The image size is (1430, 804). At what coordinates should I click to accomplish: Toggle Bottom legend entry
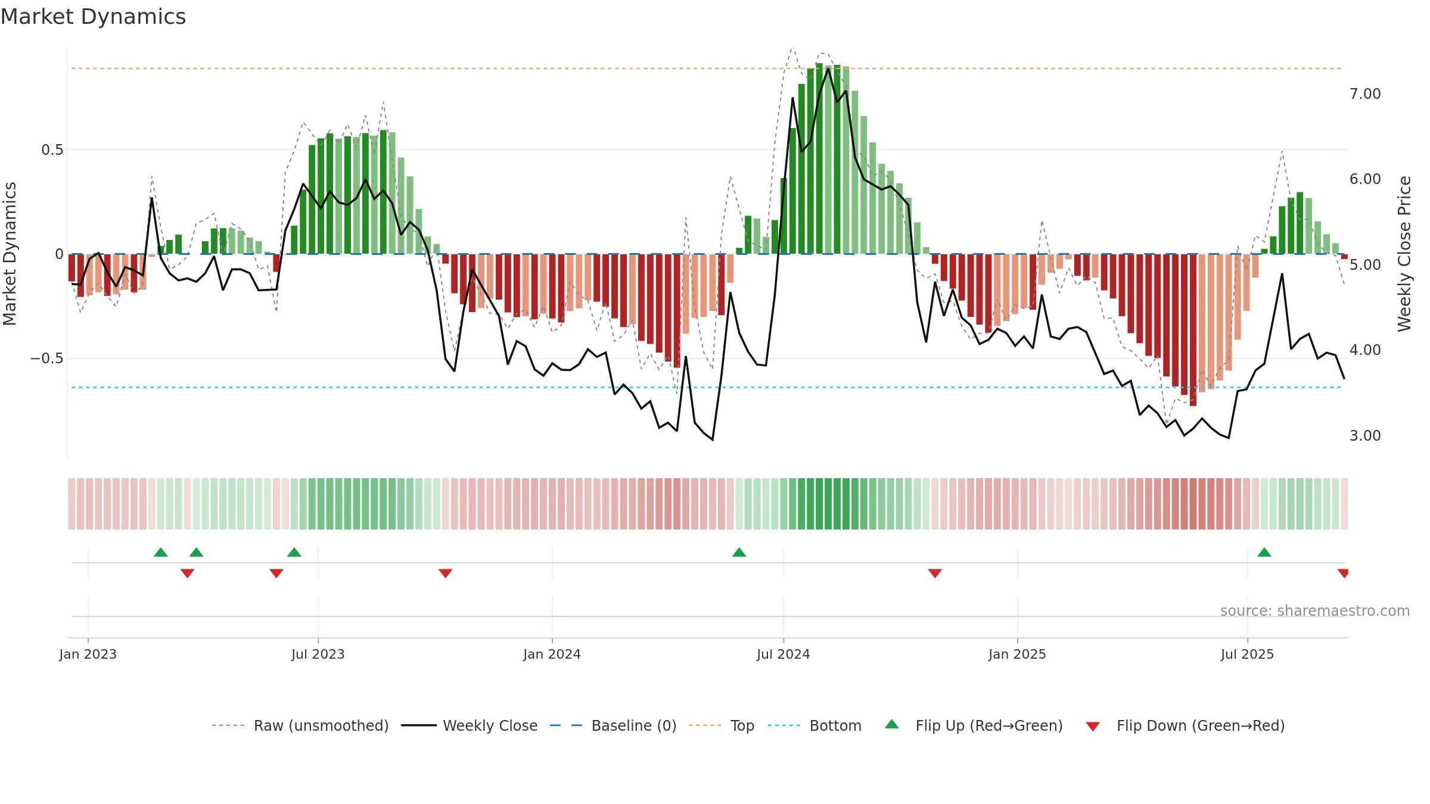[815, 725]
